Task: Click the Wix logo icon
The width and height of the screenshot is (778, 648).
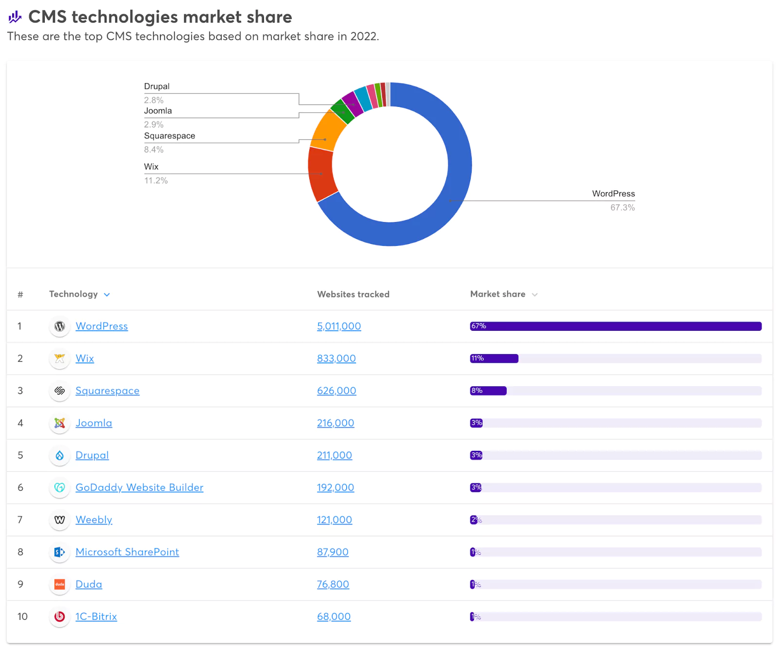Action: [x=59, y=358]
